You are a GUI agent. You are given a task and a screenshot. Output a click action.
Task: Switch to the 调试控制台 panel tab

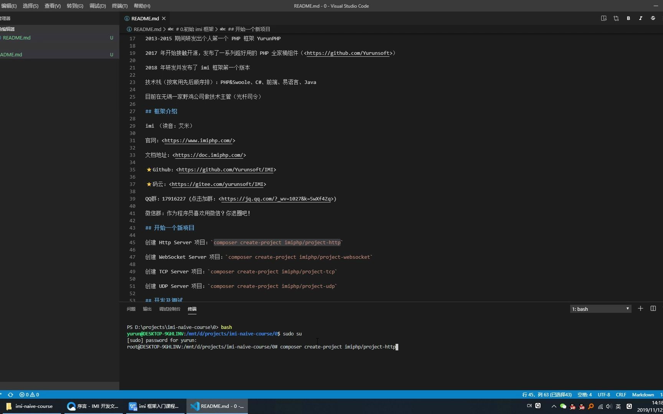[x=170, y=309]
